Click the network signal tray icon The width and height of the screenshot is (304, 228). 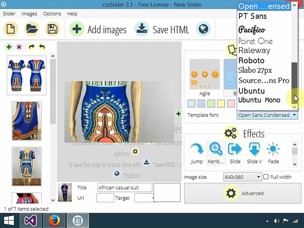(x=295, y=221)
